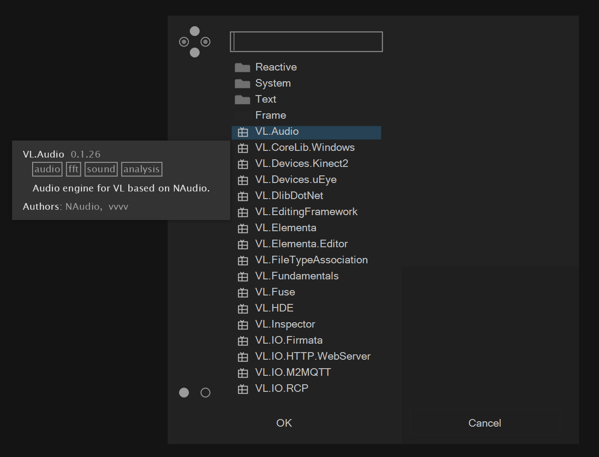Click the package icon next to VL.Fuse
599x457 pixels.
(243, 293)
